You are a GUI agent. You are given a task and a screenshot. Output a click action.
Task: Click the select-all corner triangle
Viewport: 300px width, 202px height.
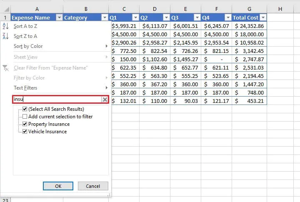point(7,10)
